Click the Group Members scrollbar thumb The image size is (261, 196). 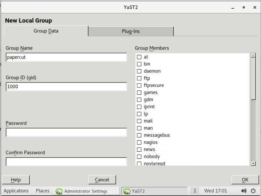coord(253,78)
